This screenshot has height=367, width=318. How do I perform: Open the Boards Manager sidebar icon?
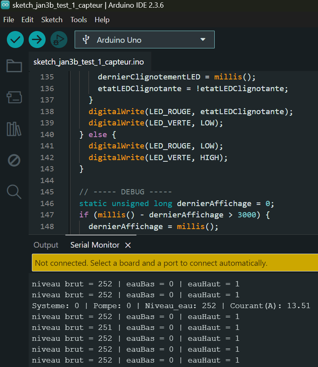click(x=14, y=97)
